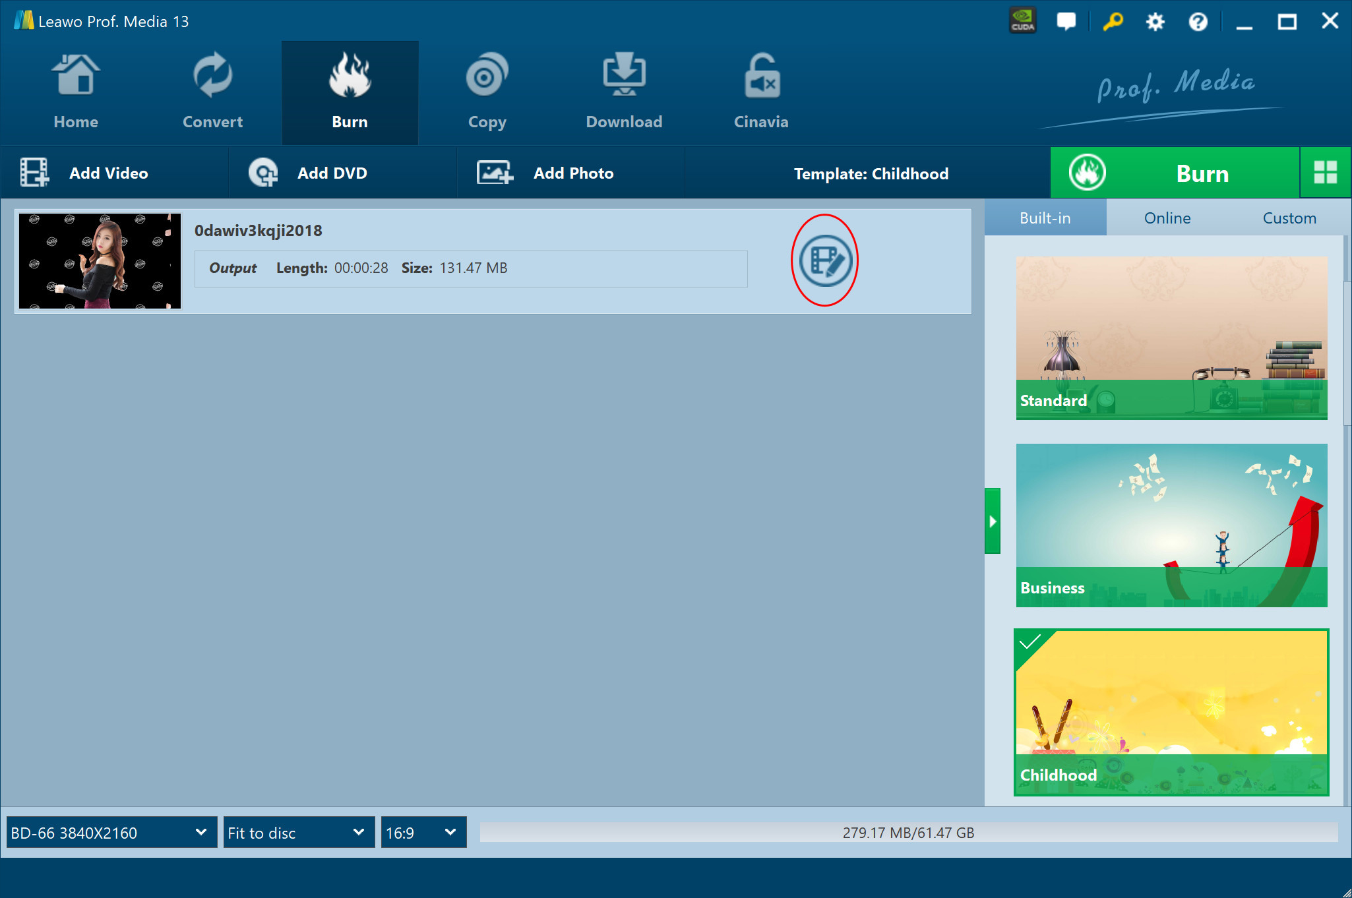The width and height of the screenshot is (1352, 898).
Task: Click Add Video button
Action: (86, 173)
